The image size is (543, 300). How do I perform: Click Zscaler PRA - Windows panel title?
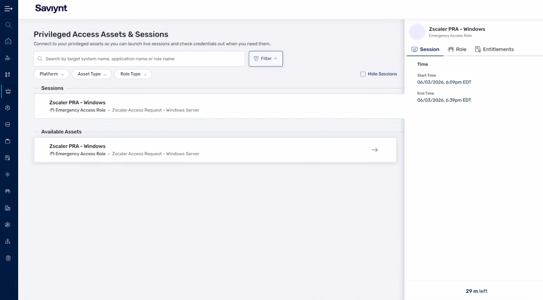coord(457,29)
